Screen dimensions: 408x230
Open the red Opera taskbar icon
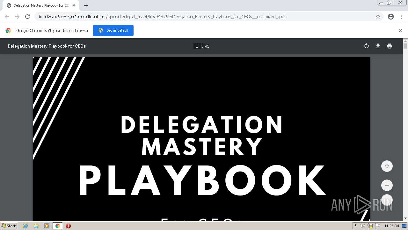point(68,226)
